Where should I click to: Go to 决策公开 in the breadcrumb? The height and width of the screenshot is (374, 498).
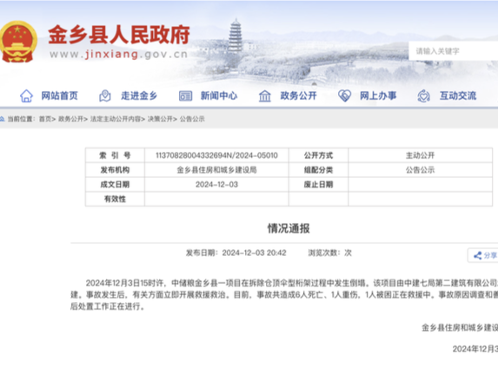click(x=160, y=119)
